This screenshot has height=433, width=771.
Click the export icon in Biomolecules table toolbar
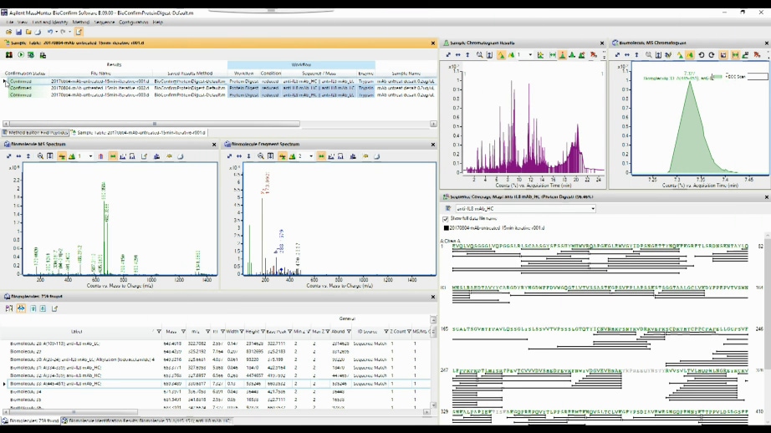[55, 308]
